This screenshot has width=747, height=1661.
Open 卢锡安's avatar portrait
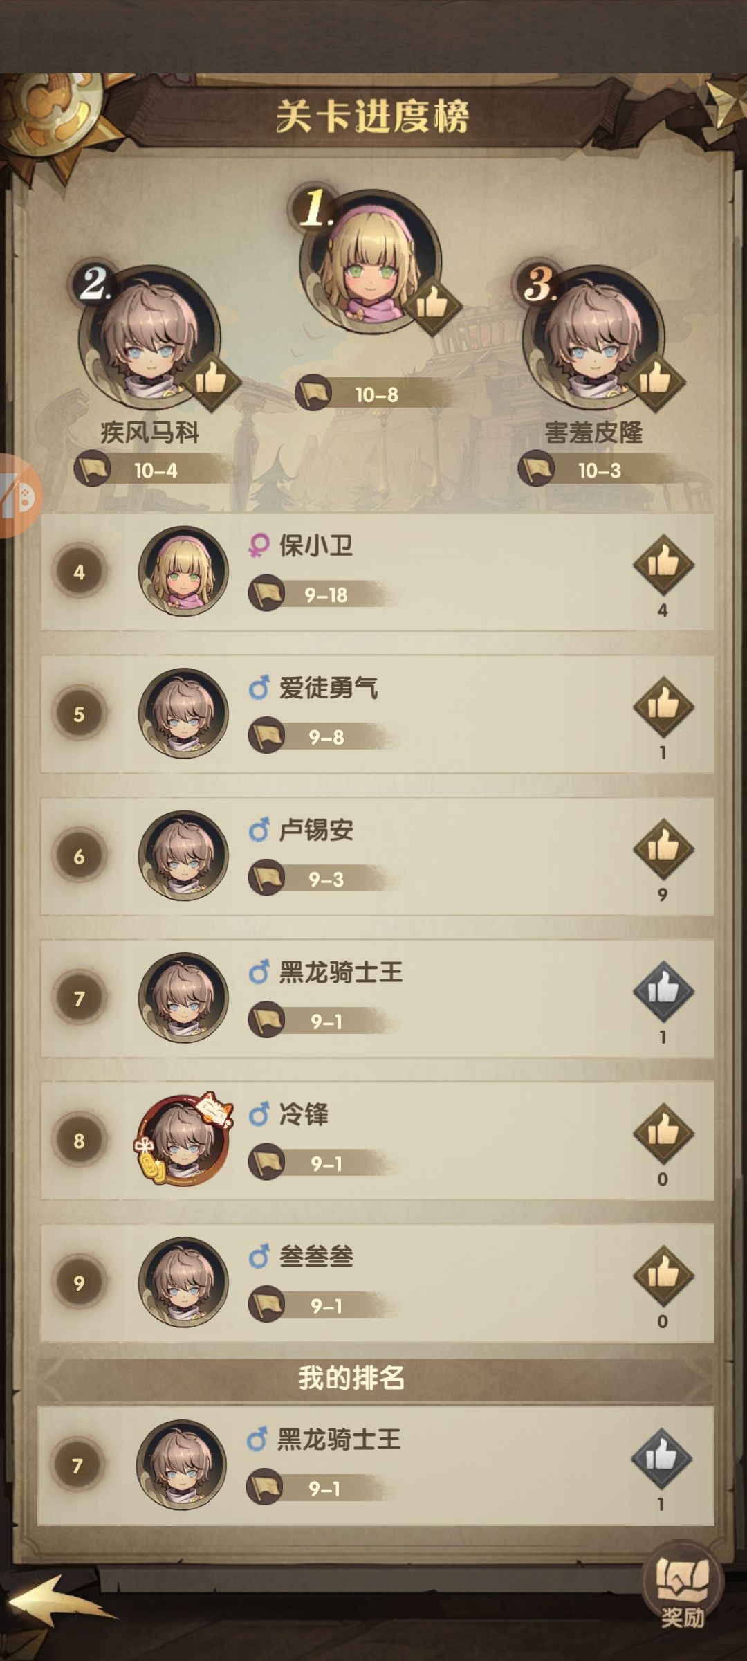(183, 855)
